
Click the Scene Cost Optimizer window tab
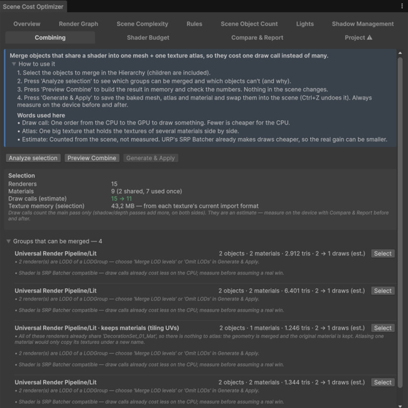point(33,7)
